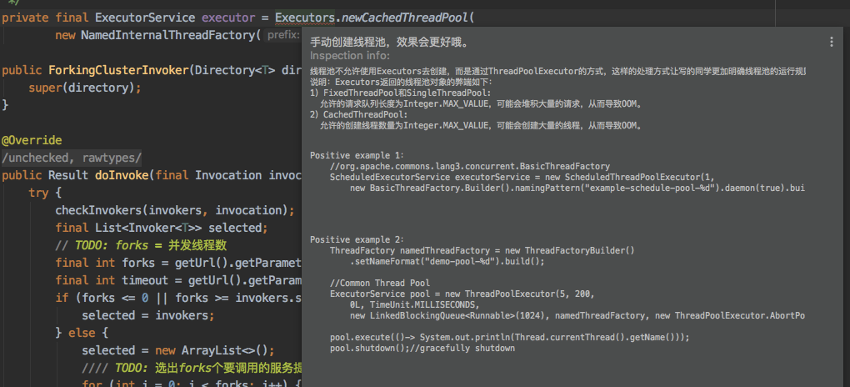Click the 'Positive example 2:' heading
Viewport: 850px width, 387px height.
click(x=357, y=239)
